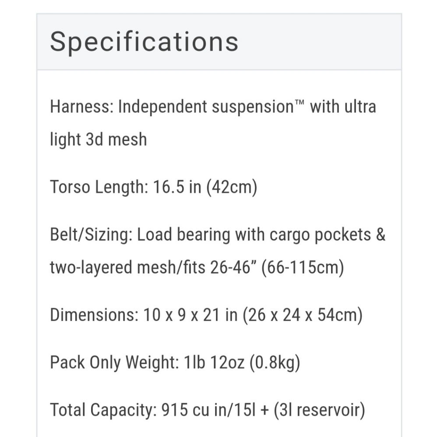This screenshot has height=437, width=438.
Task: Click the '(26 x 24 x 54cm)' metric dimensions
Action: [303, 315]
